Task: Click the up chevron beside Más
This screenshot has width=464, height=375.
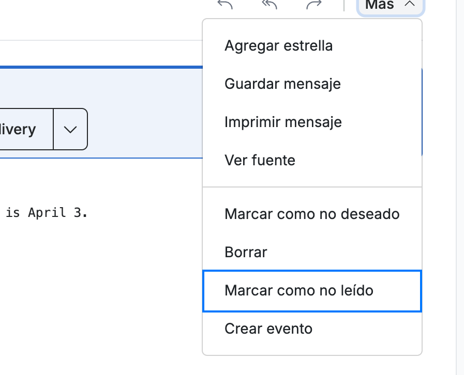Action: point(410,4)
